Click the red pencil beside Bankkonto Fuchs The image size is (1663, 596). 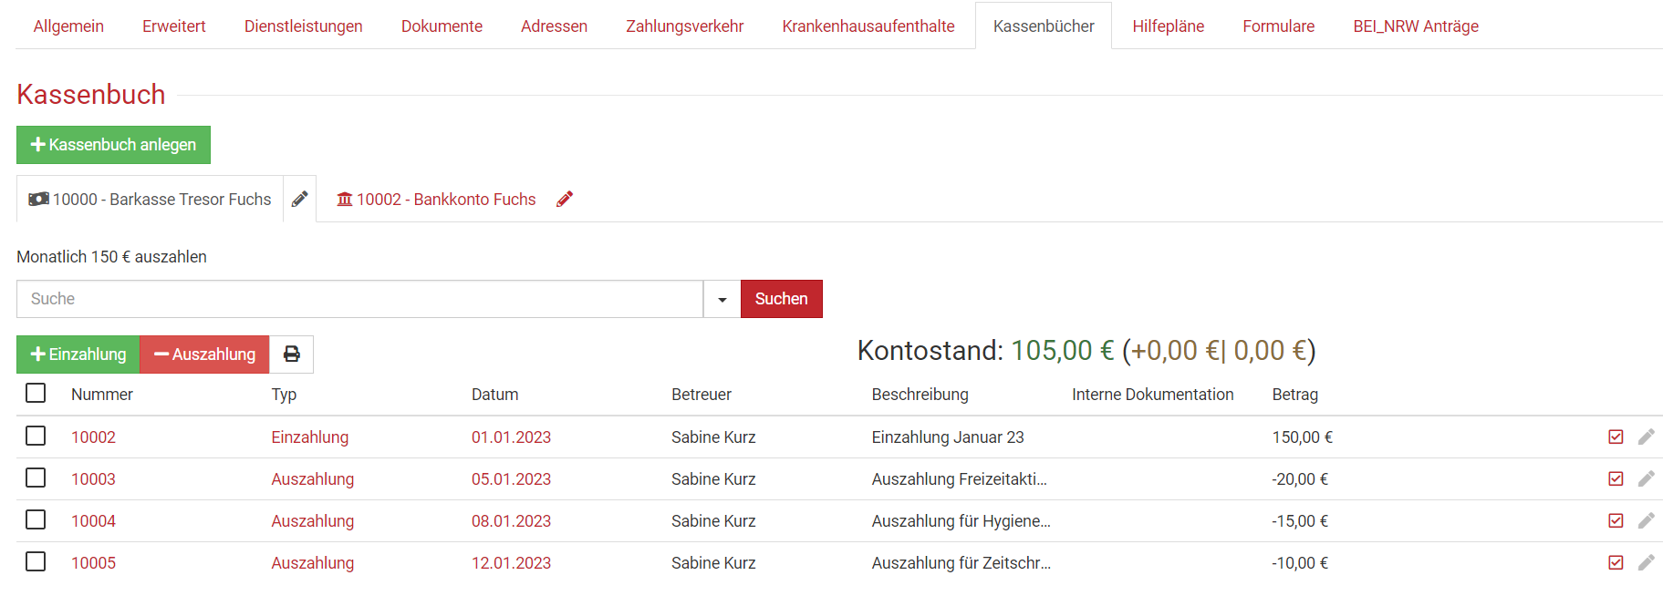pos(565,200)
